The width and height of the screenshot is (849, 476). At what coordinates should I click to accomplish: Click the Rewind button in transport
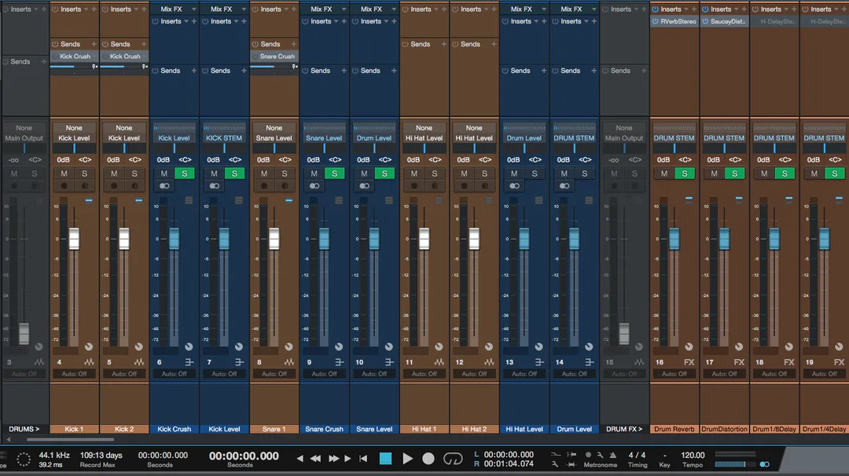point(315,458)
